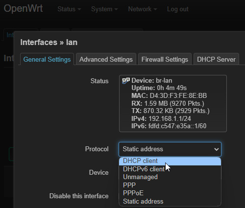
Task: Select Static address in the open list
Action: tap(170, 201)
